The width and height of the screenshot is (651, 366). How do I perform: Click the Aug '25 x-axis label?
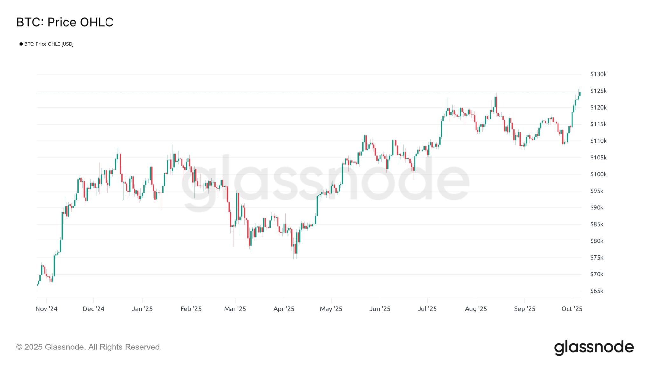476,309
